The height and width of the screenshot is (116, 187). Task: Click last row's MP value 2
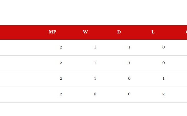[61, 94]
